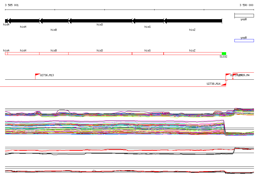Click the black hisA gene block

pos(6,21)
